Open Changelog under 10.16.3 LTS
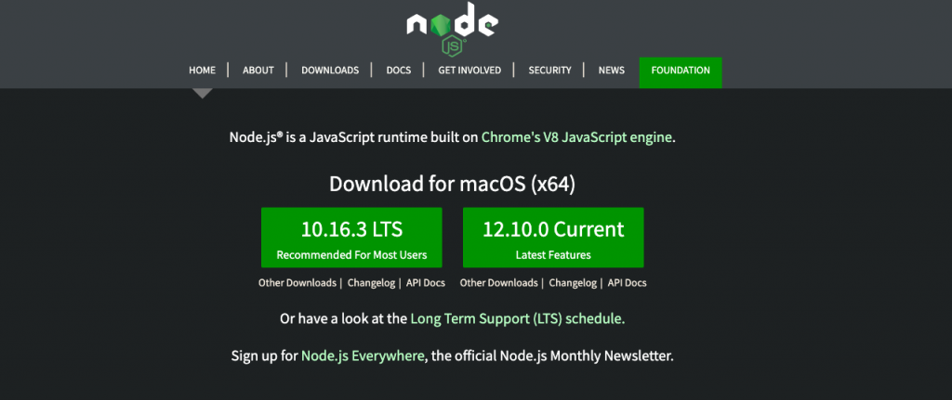Screen dimensions: 952x400 [x=371, y=283]
